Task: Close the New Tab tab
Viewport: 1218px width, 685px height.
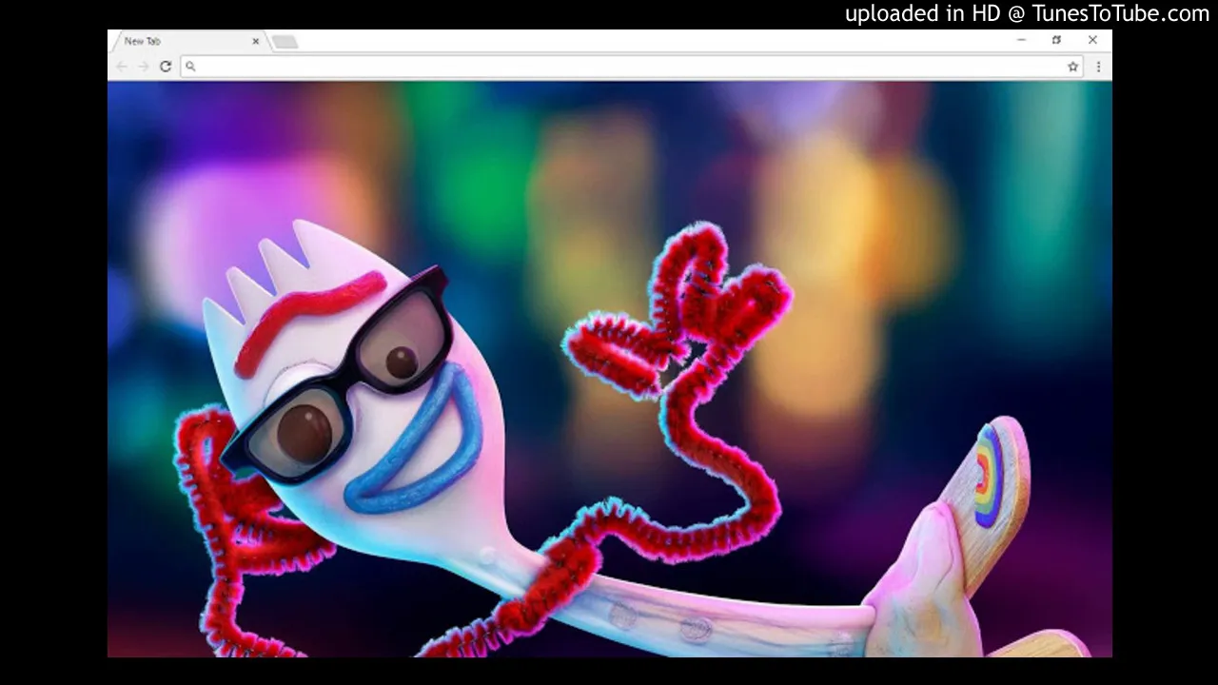Action: [255, 41]
